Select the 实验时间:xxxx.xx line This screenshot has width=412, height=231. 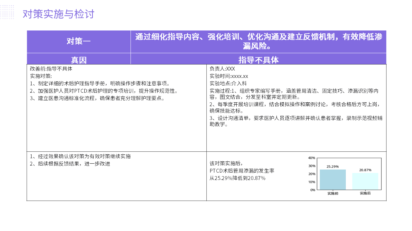[229, 76]
